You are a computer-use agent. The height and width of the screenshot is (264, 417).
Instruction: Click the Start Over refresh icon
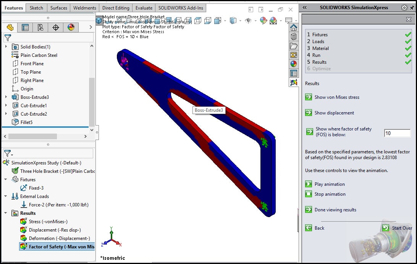click(386, 228)
